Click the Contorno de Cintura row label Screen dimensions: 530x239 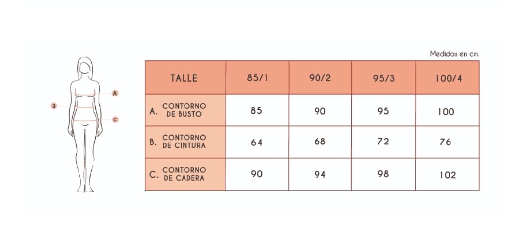pos(185,142)
